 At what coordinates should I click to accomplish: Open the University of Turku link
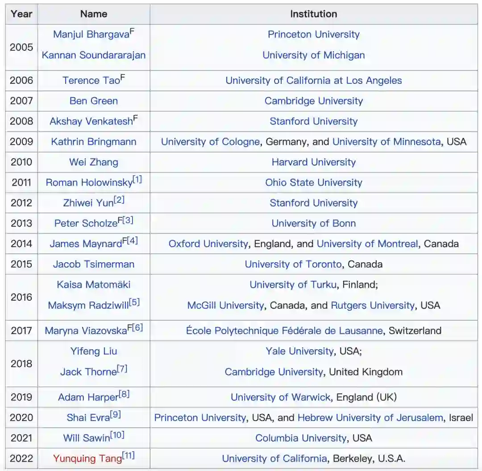(293, 285)
